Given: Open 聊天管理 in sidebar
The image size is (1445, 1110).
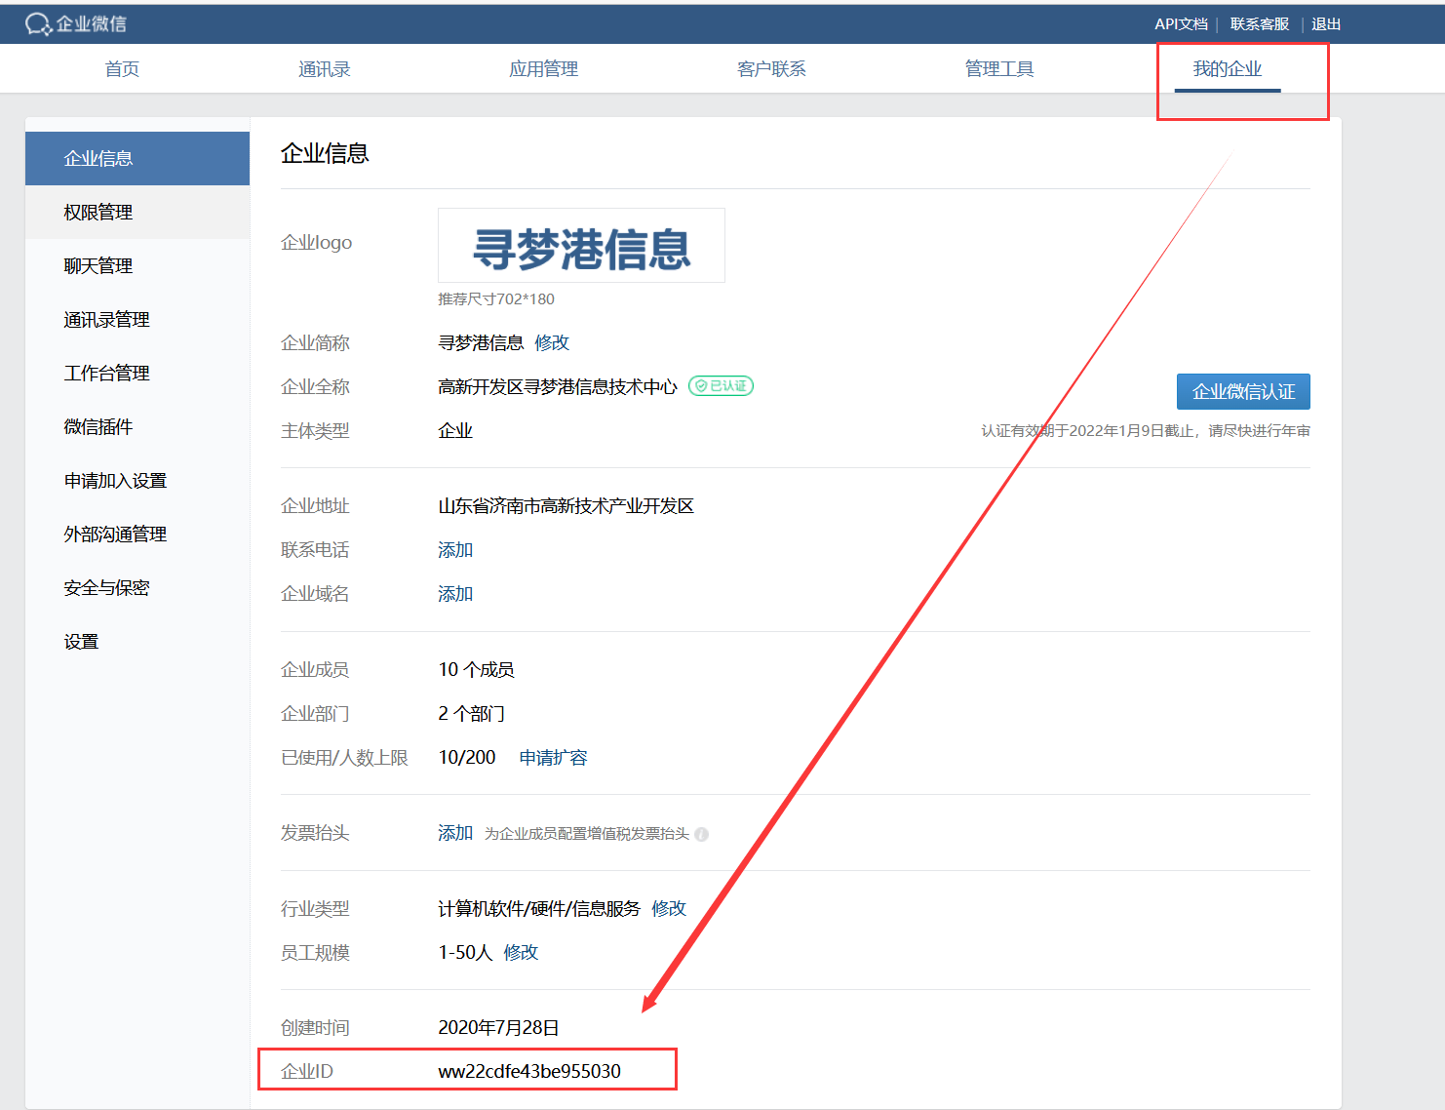Looking at the screenshot, I should pyautogui.click(x=137, y=265).
